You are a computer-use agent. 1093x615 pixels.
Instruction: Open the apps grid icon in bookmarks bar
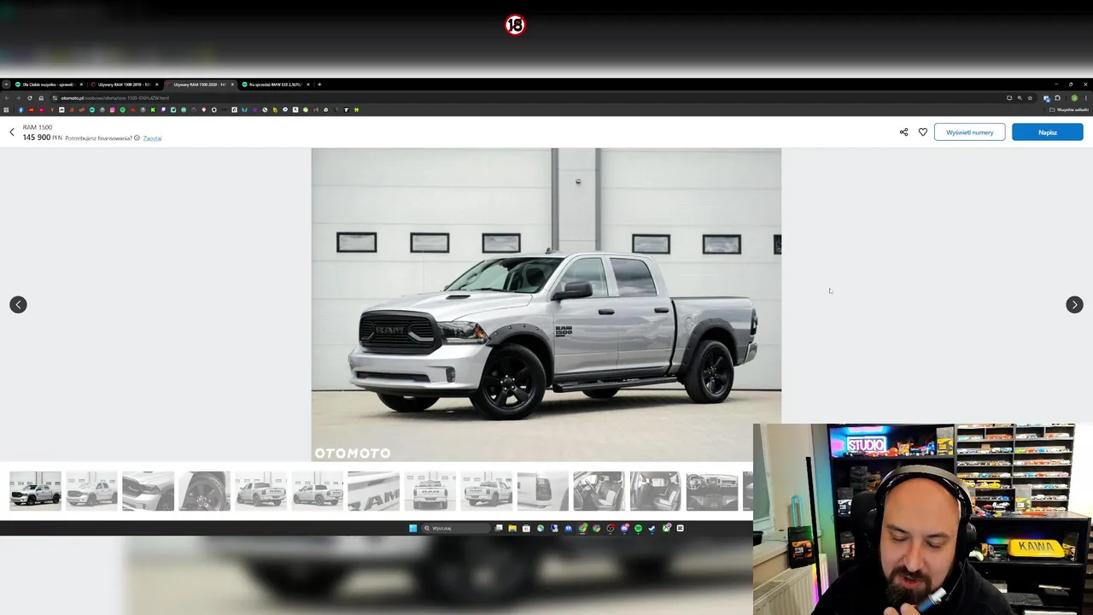point(6,109)
